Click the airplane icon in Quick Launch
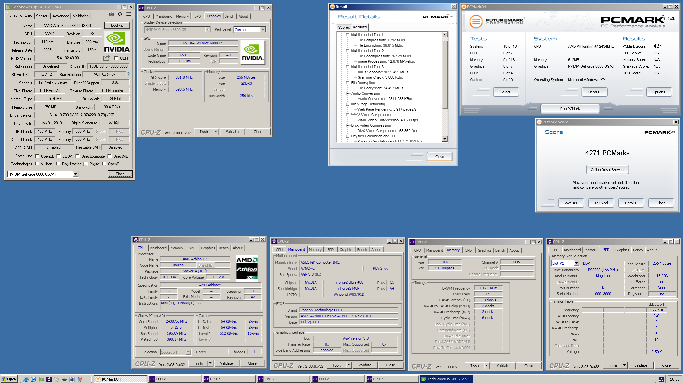Screen dimensions: 683x384 point(57,379)
